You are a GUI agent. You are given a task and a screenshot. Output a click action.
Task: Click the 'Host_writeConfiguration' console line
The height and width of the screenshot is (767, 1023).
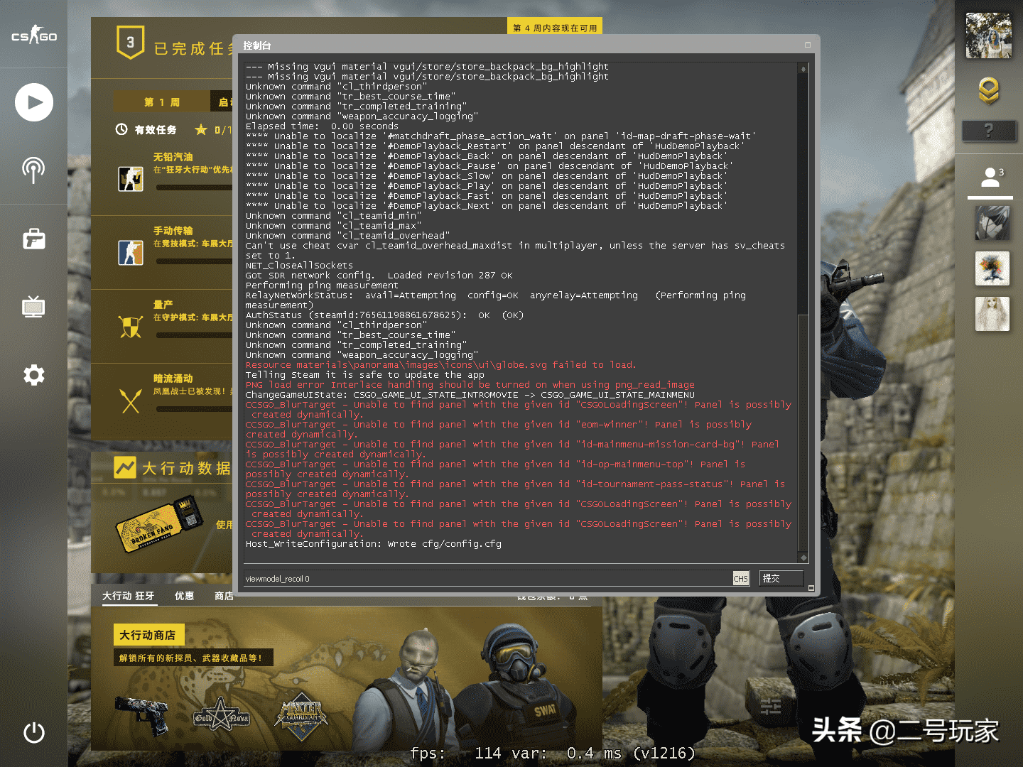pyautogui.click(x=374, y=544)
